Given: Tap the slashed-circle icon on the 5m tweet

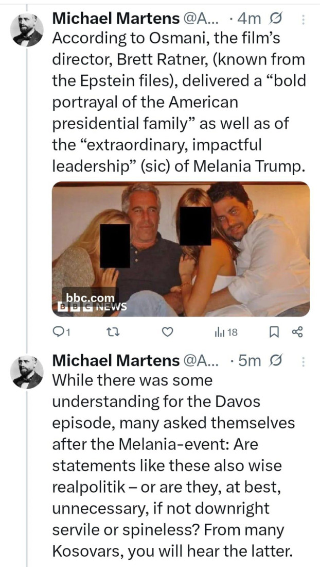Looking at the screenshot, I should tap(276, 361).
